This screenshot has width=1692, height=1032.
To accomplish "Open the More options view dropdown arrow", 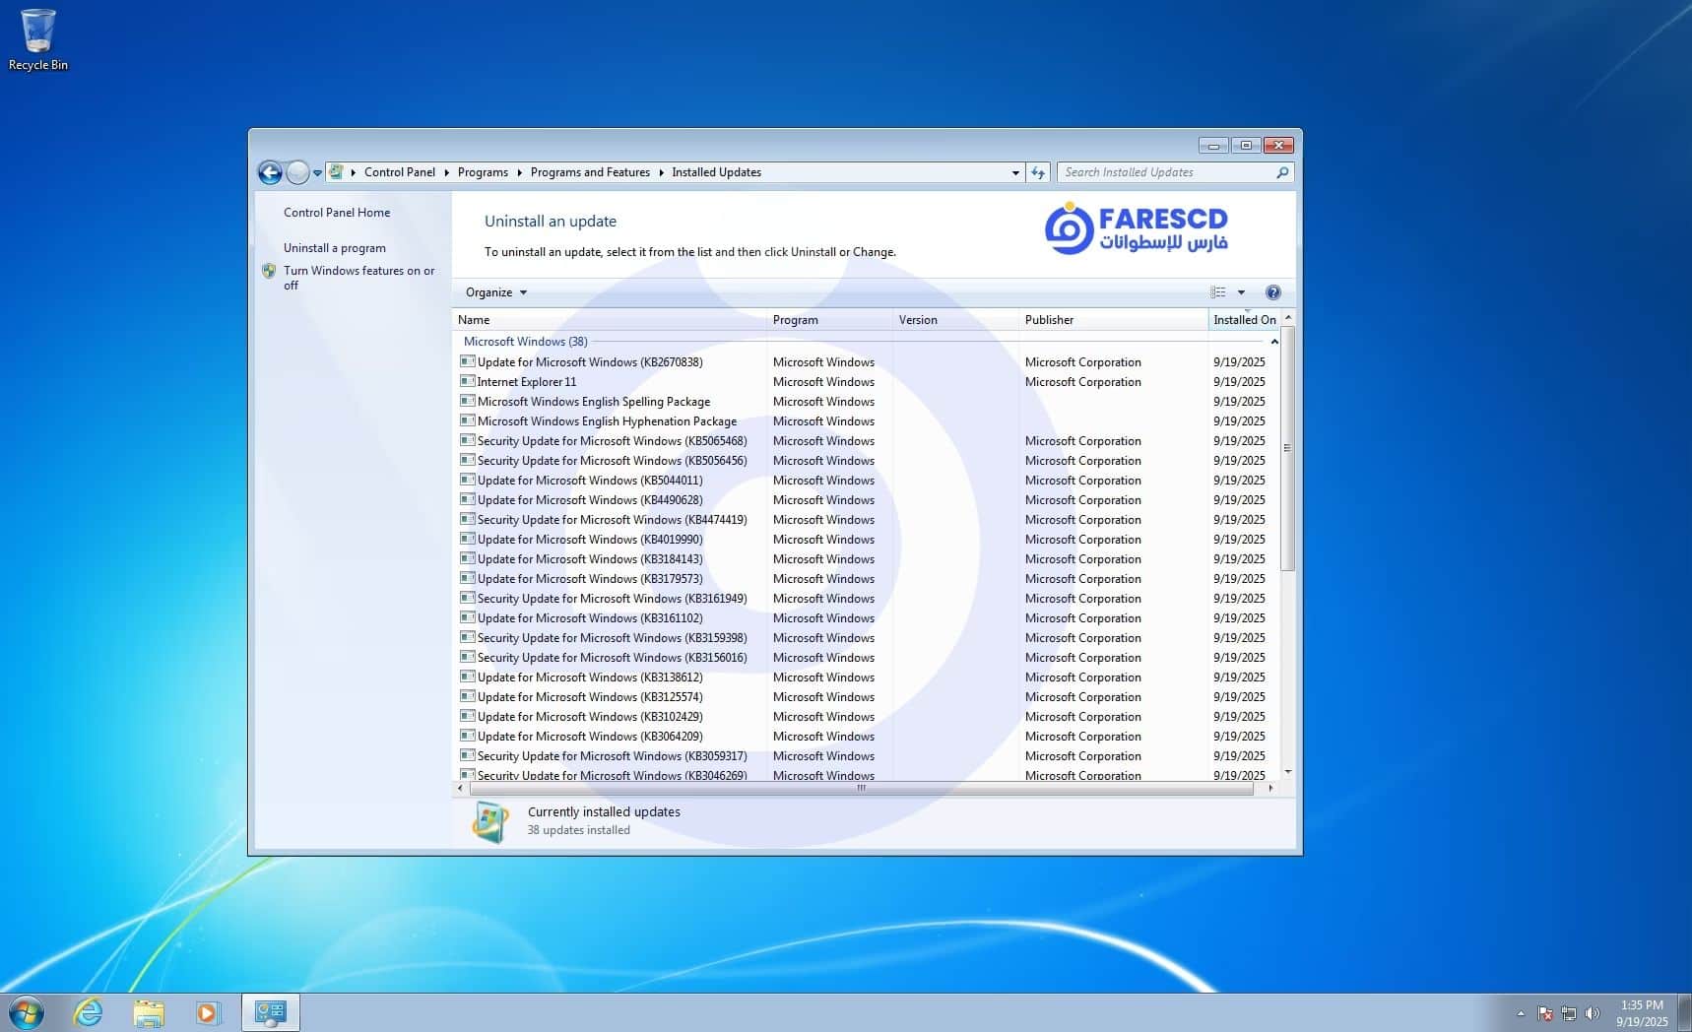I will (1241, 292).
